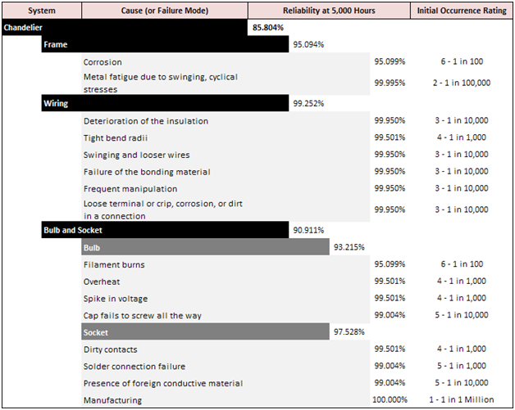The width and height of the screenshot is (515, 410).
Task: Click the Bulb reliability value 93.215%
Action: 349,247
